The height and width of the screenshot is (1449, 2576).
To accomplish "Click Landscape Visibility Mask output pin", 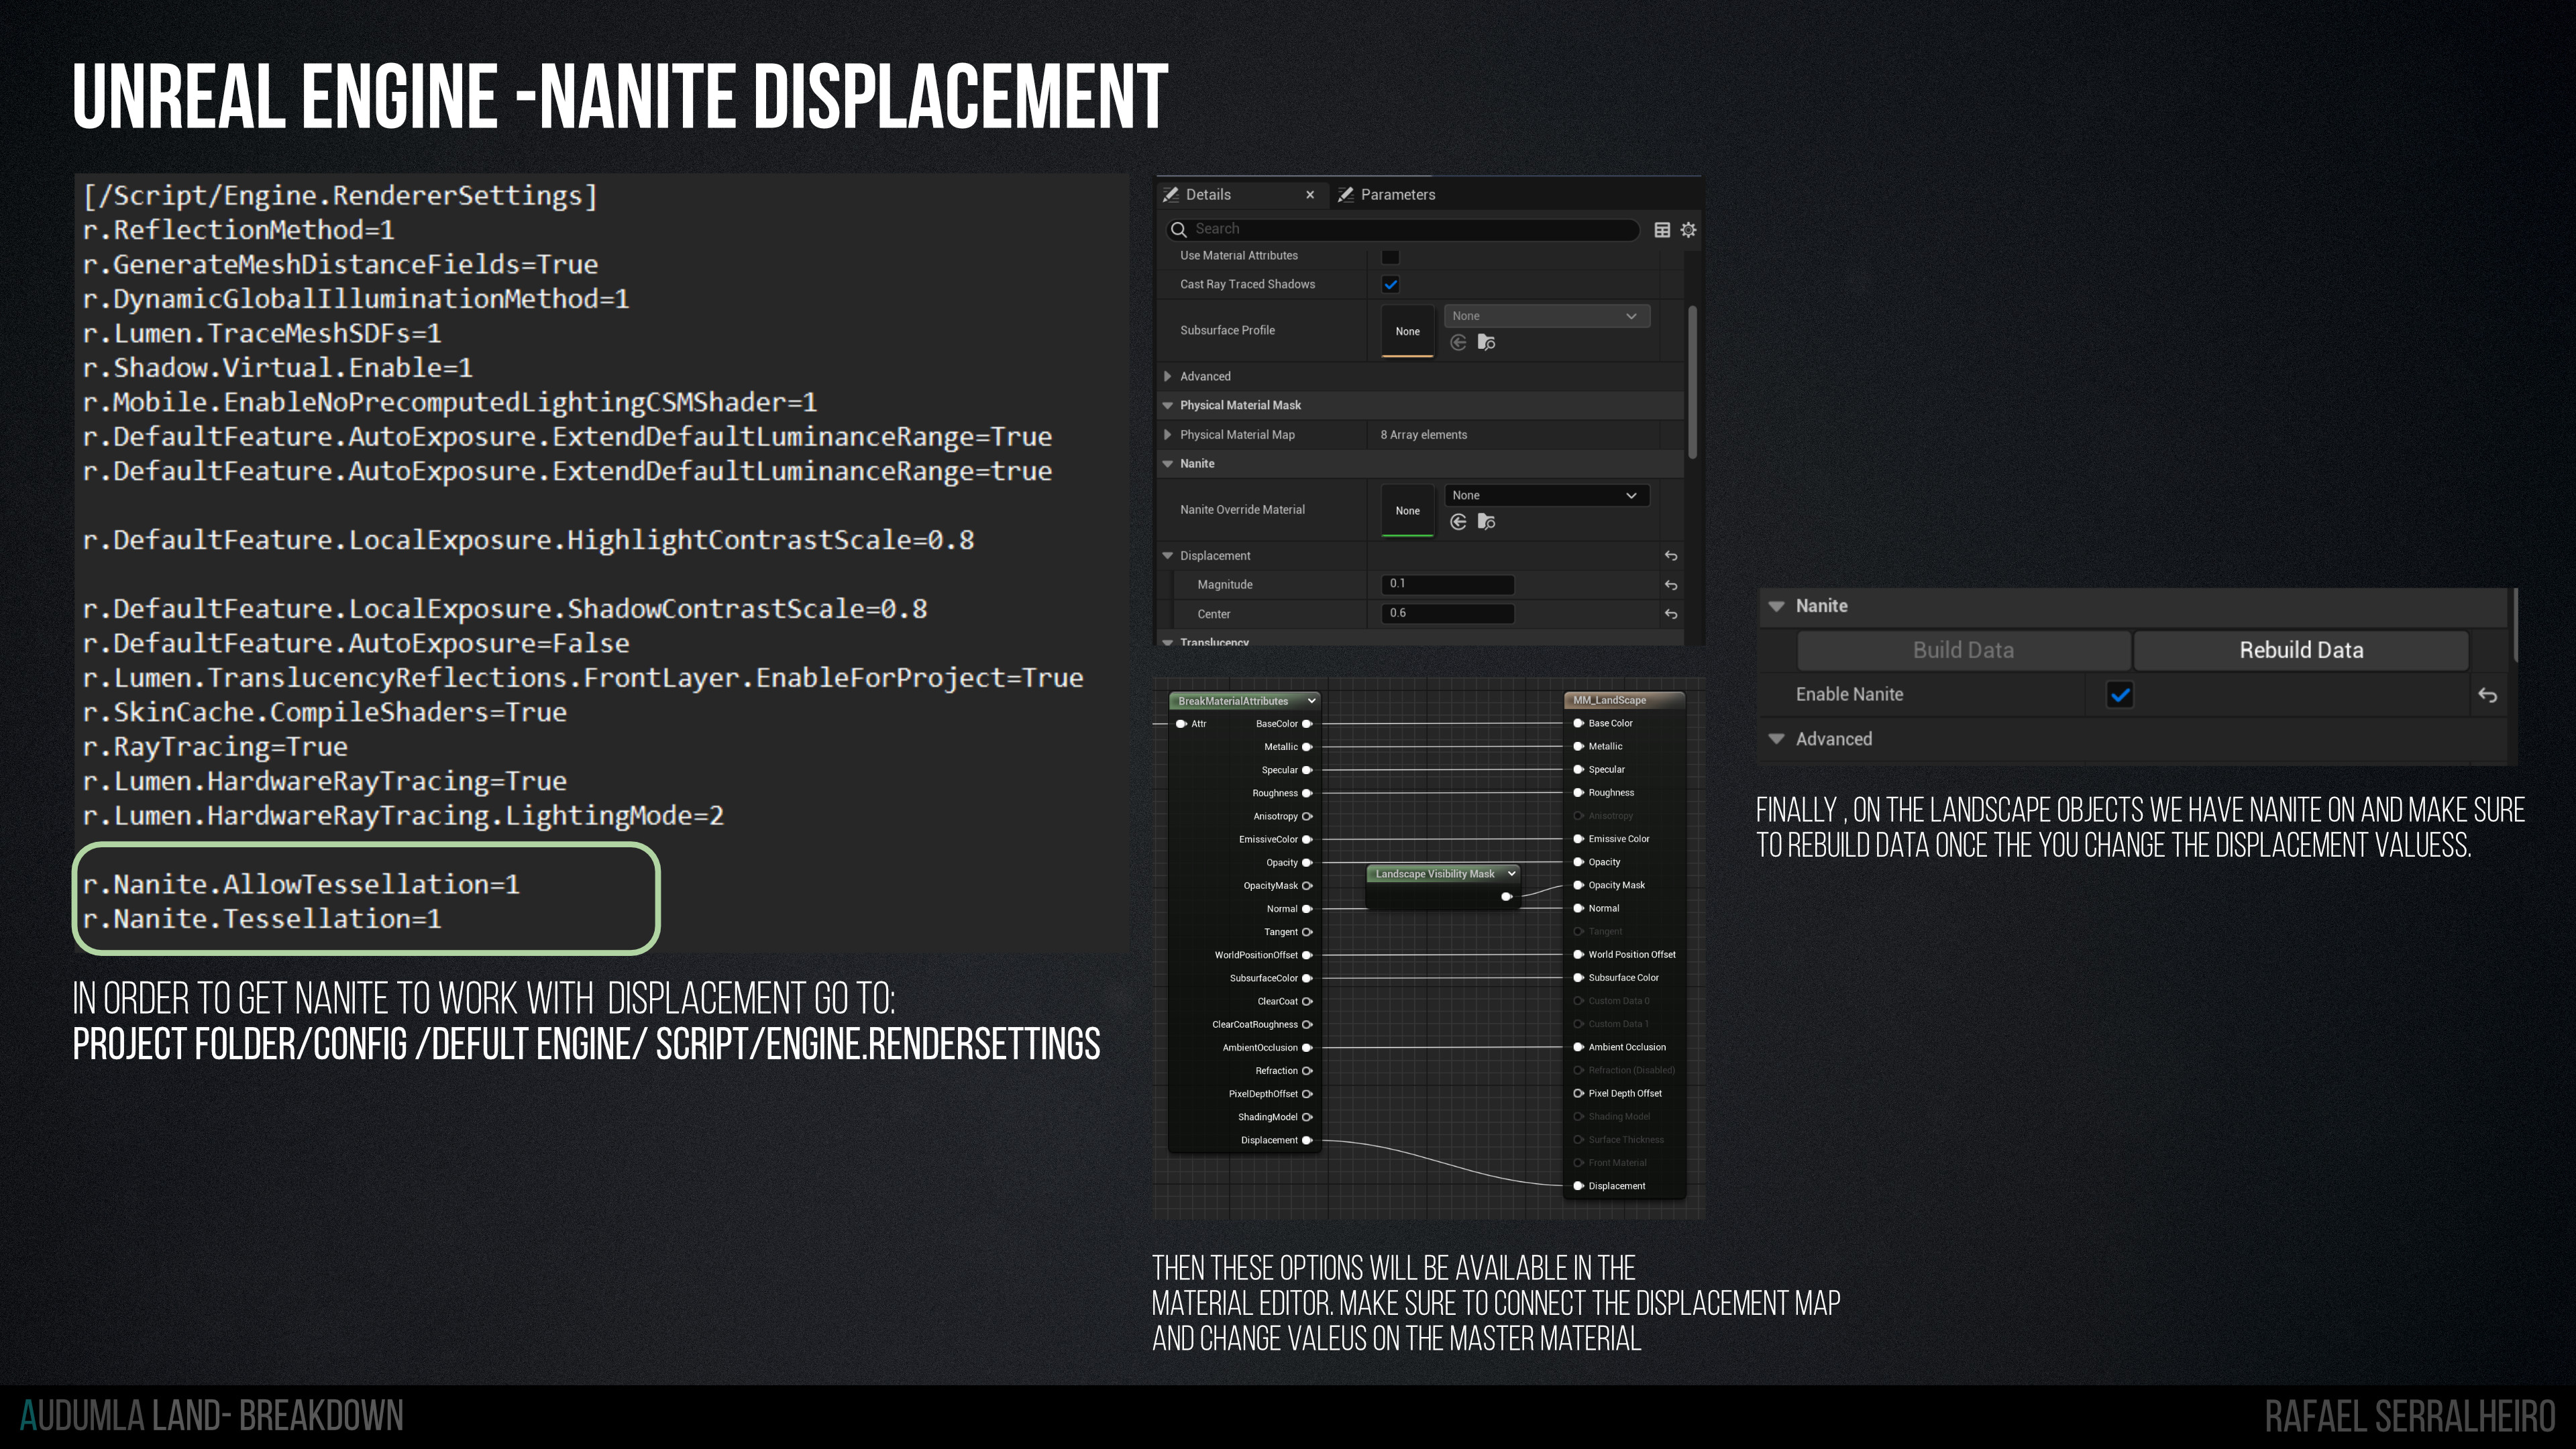I will [x=1507, y=897].
